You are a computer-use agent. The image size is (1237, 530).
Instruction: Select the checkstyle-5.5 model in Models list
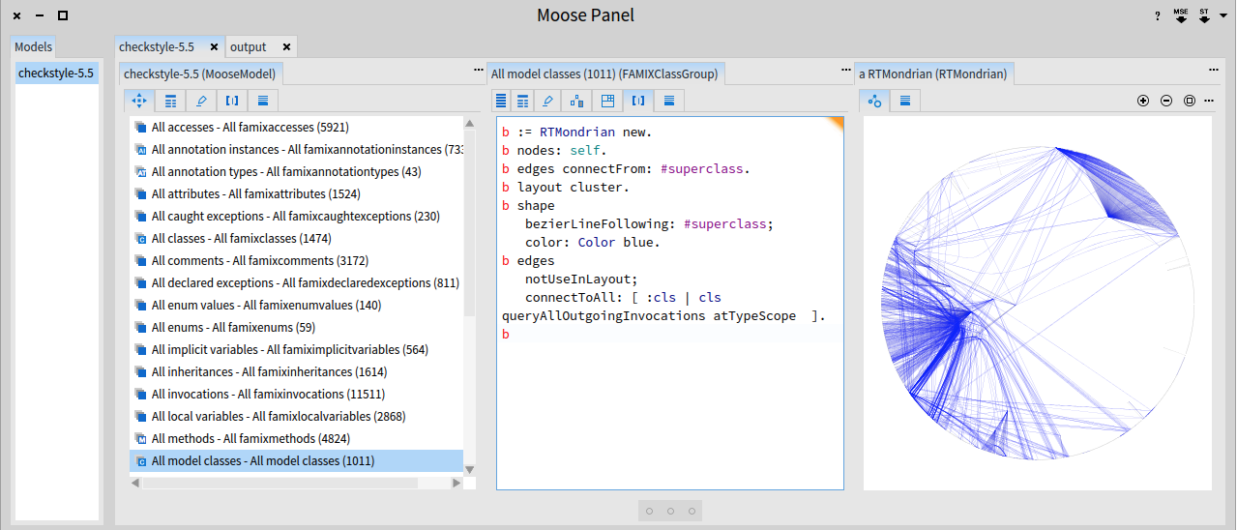pos(56,74)
